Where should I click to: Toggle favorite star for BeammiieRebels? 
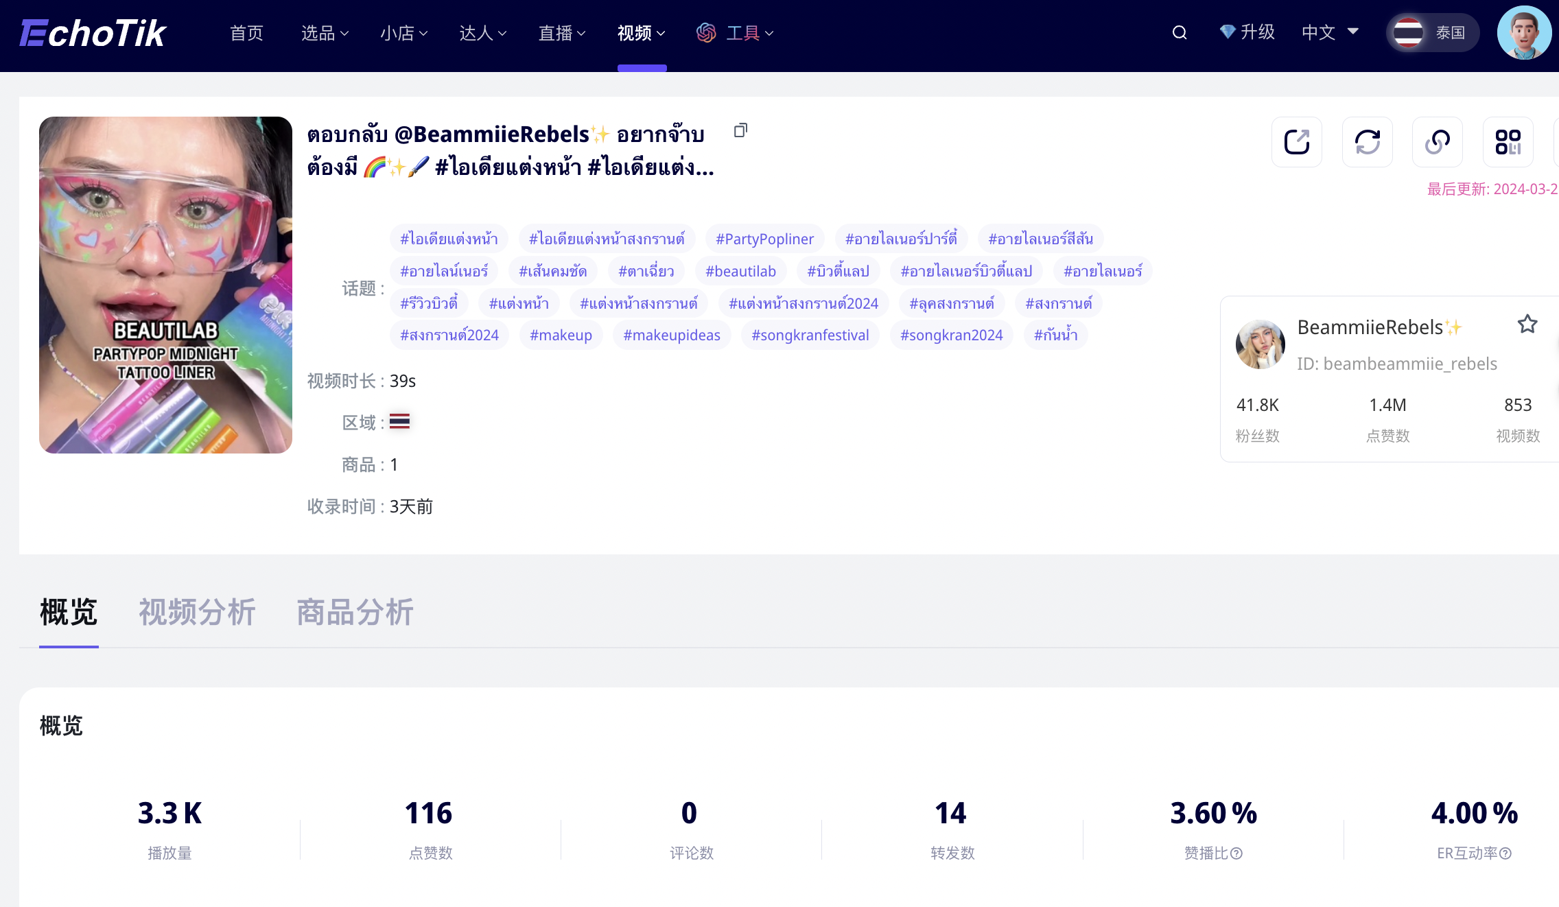(x=1527, y=324)
